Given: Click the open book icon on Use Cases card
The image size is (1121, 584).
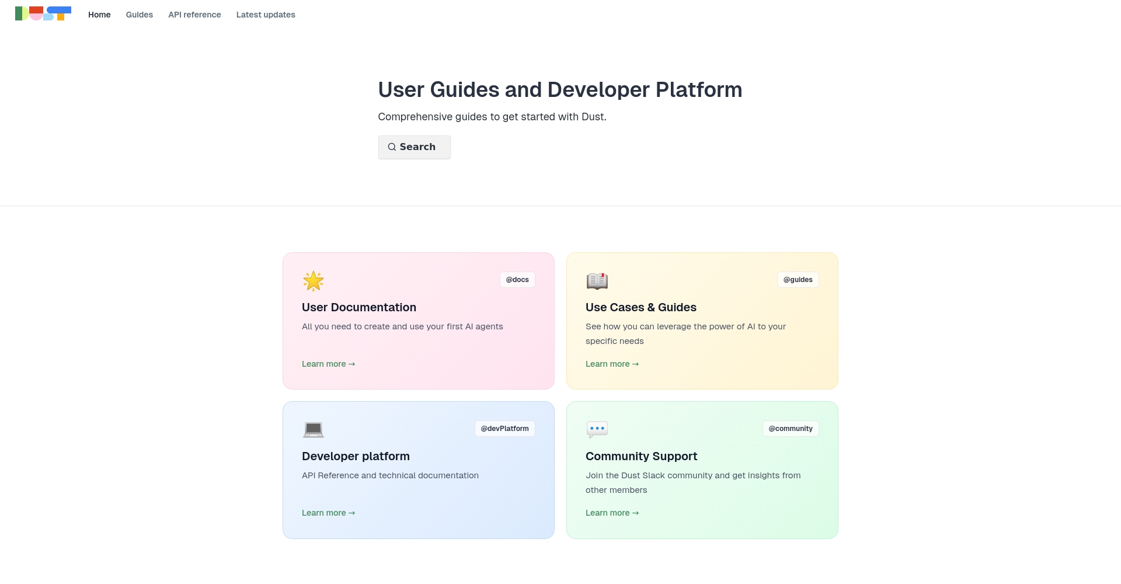Looking at the screenshot, I should 597,281.
